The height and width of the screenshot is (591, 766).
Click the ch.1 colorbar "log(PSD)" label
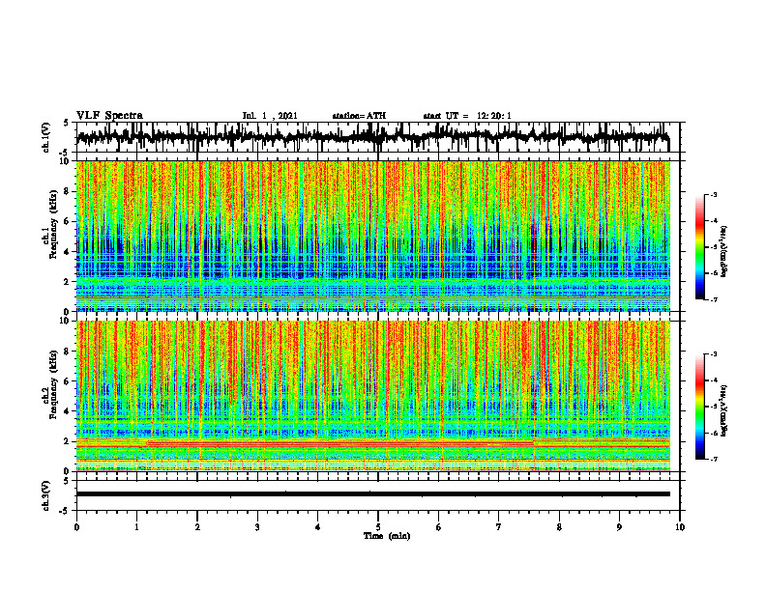[724, 252]
